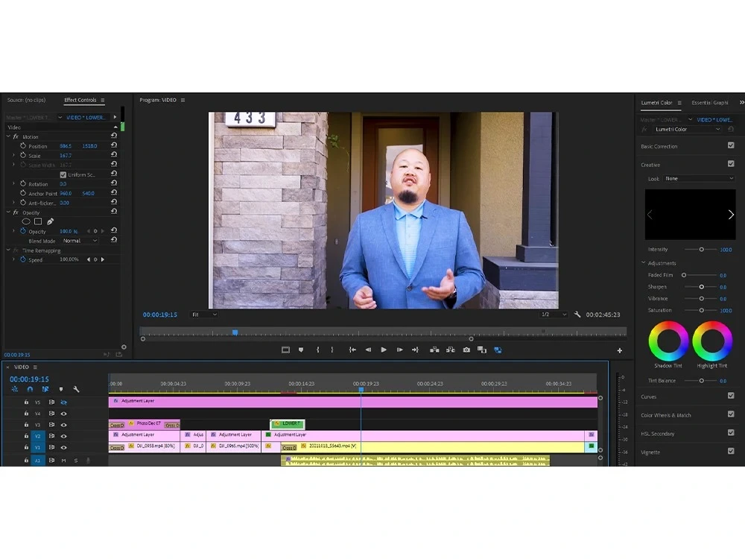
Task: Click the Comparison View icon
Action: pyautogui.click(x=482, y=350)
